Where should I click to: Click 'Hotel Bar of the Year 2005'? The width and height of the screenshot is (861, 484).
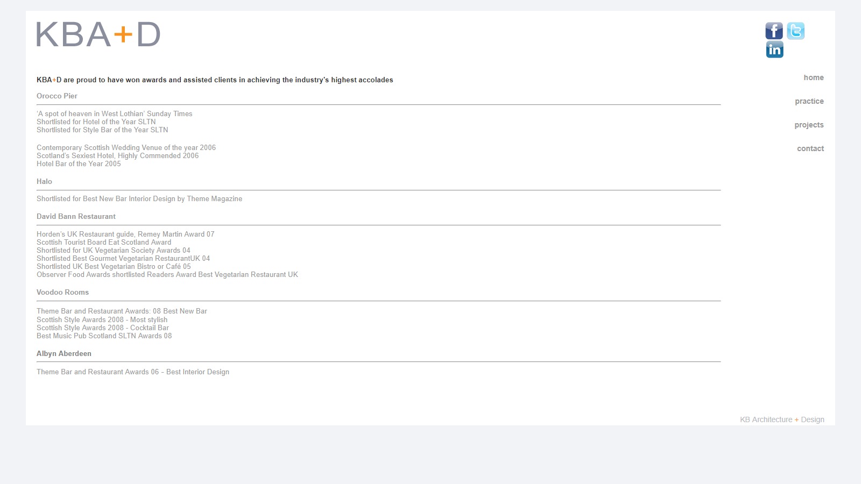point(79,163)
